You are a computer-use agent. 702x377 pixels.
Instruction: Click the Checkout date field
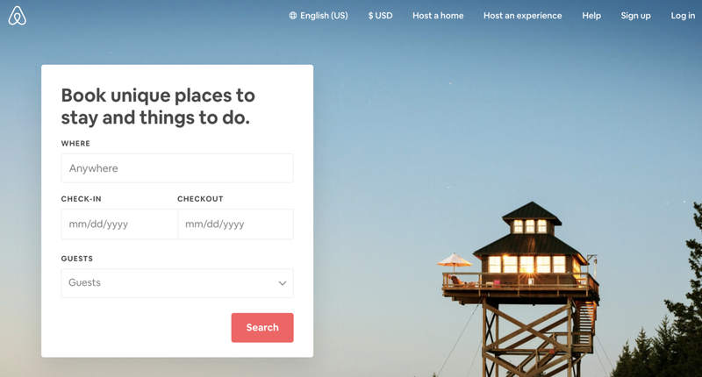pos(235,224)
